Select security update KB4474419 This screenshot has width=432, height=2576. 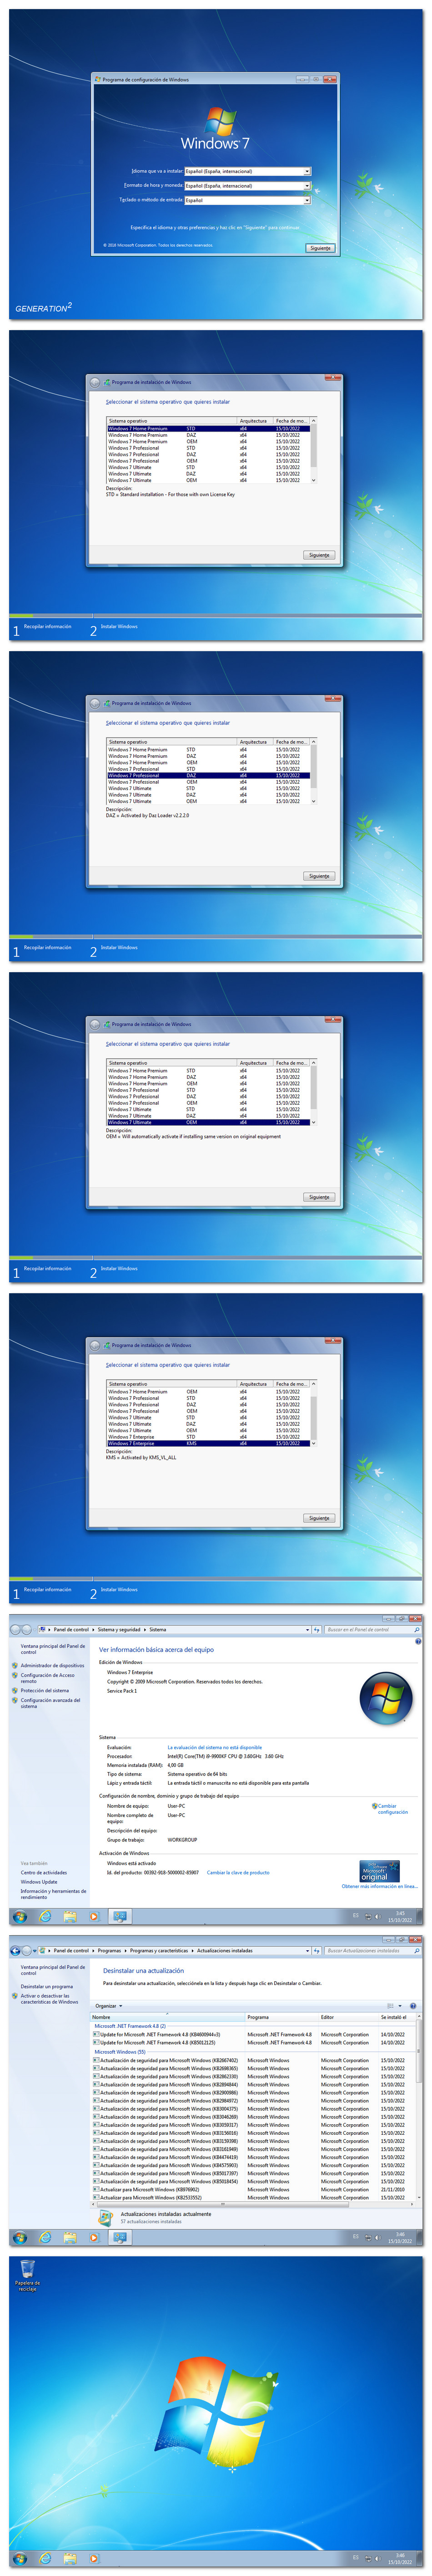tap(252, 2157)
